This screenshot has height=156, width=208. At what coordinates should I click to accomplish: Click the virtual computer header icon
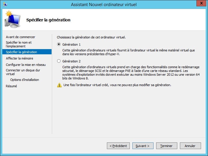tap(13, 19)
